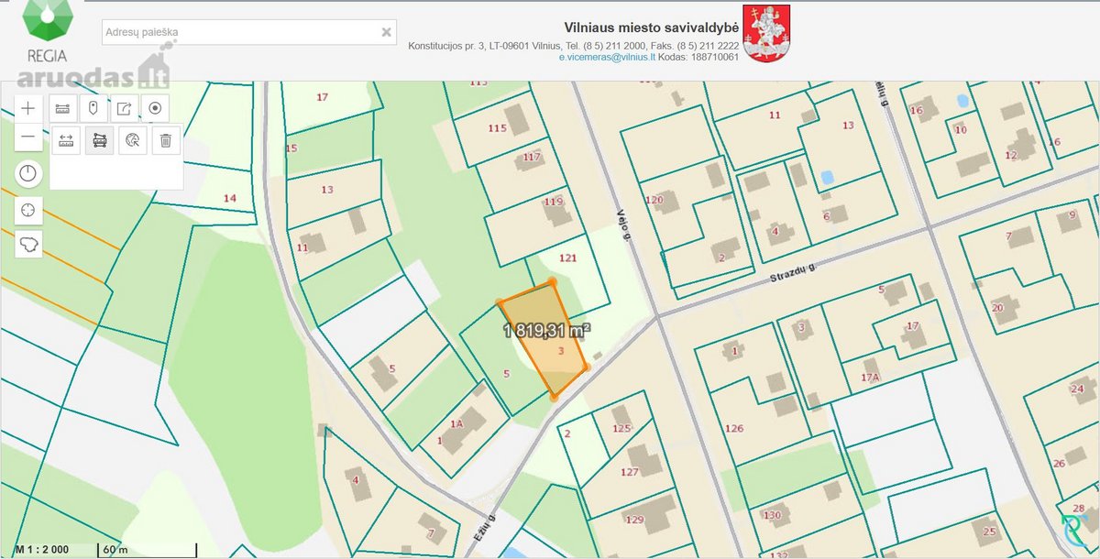This screenshot has width=1100, height=559.
Task: Click the Vilniaus miesto savivaldybė title
Action: pyautogui.click(x=651, y=28)
